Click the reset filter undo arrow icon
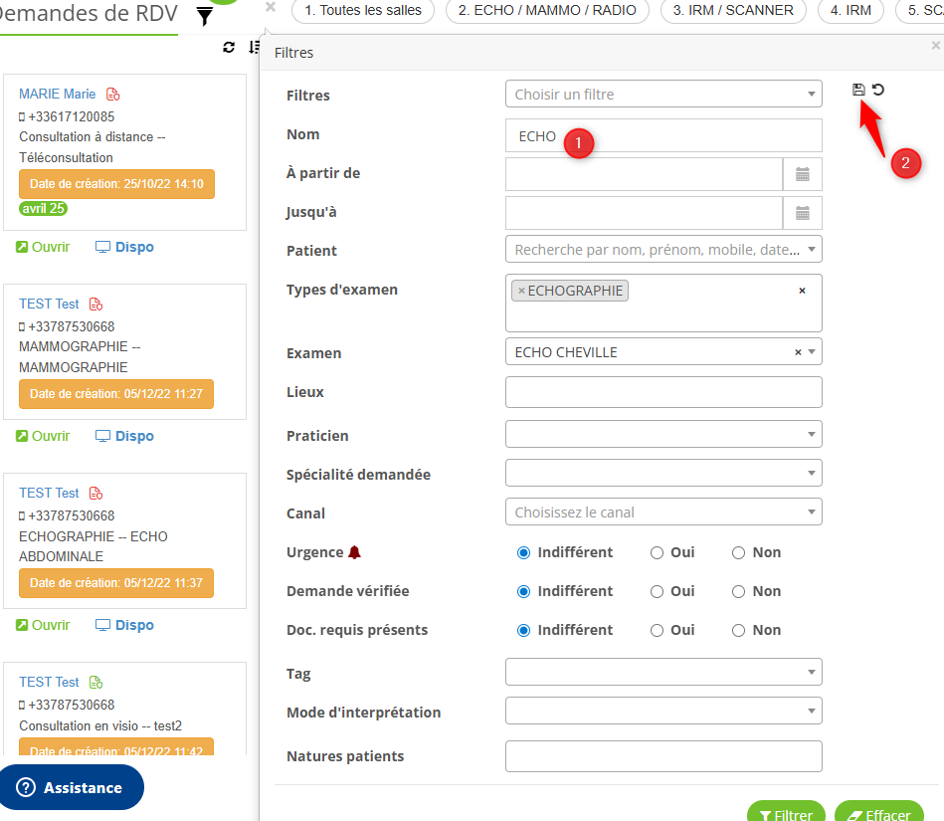944x821 pixels. click(x=878, y=90)
